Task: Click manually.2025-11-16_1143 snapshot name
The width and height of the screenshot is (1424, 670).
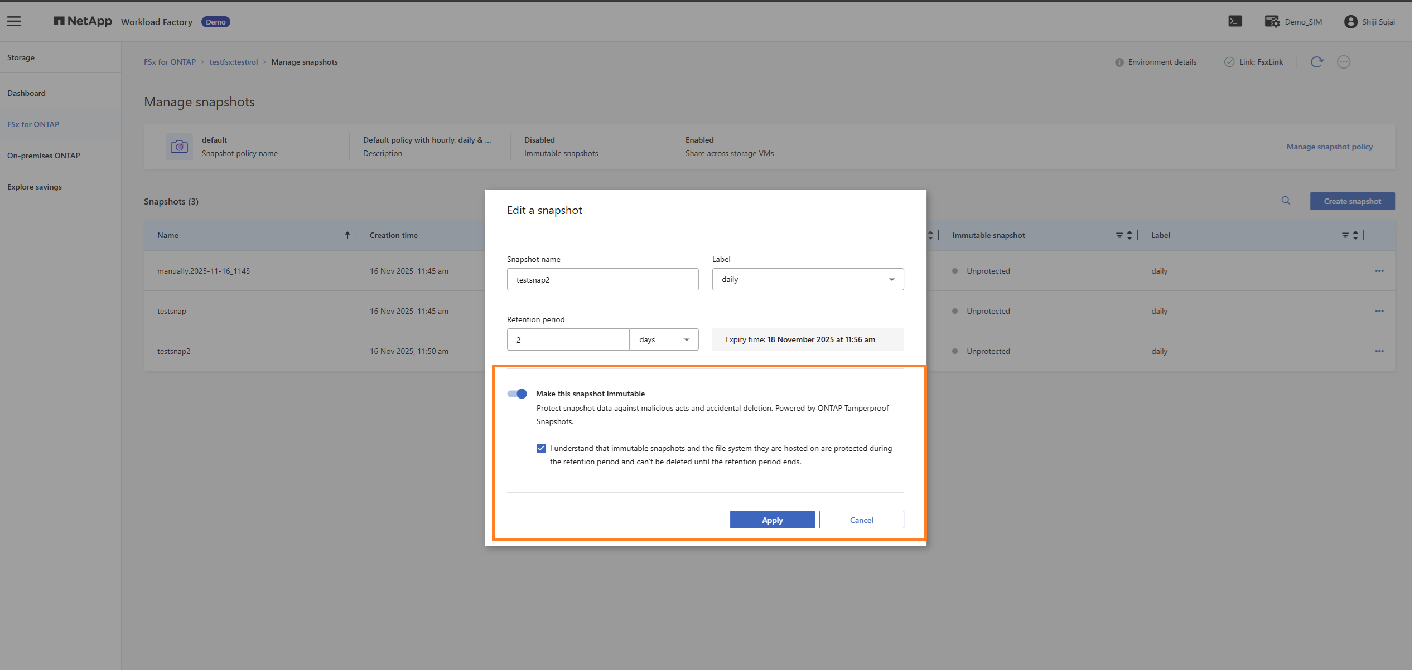Action: pos(203,271)
